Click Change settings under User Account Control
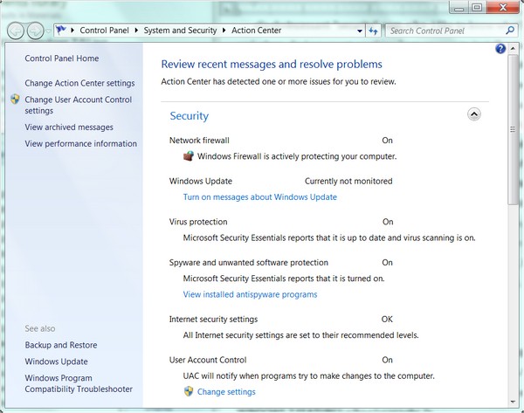The width and height of the screenshot is (524, 413). 226,392
